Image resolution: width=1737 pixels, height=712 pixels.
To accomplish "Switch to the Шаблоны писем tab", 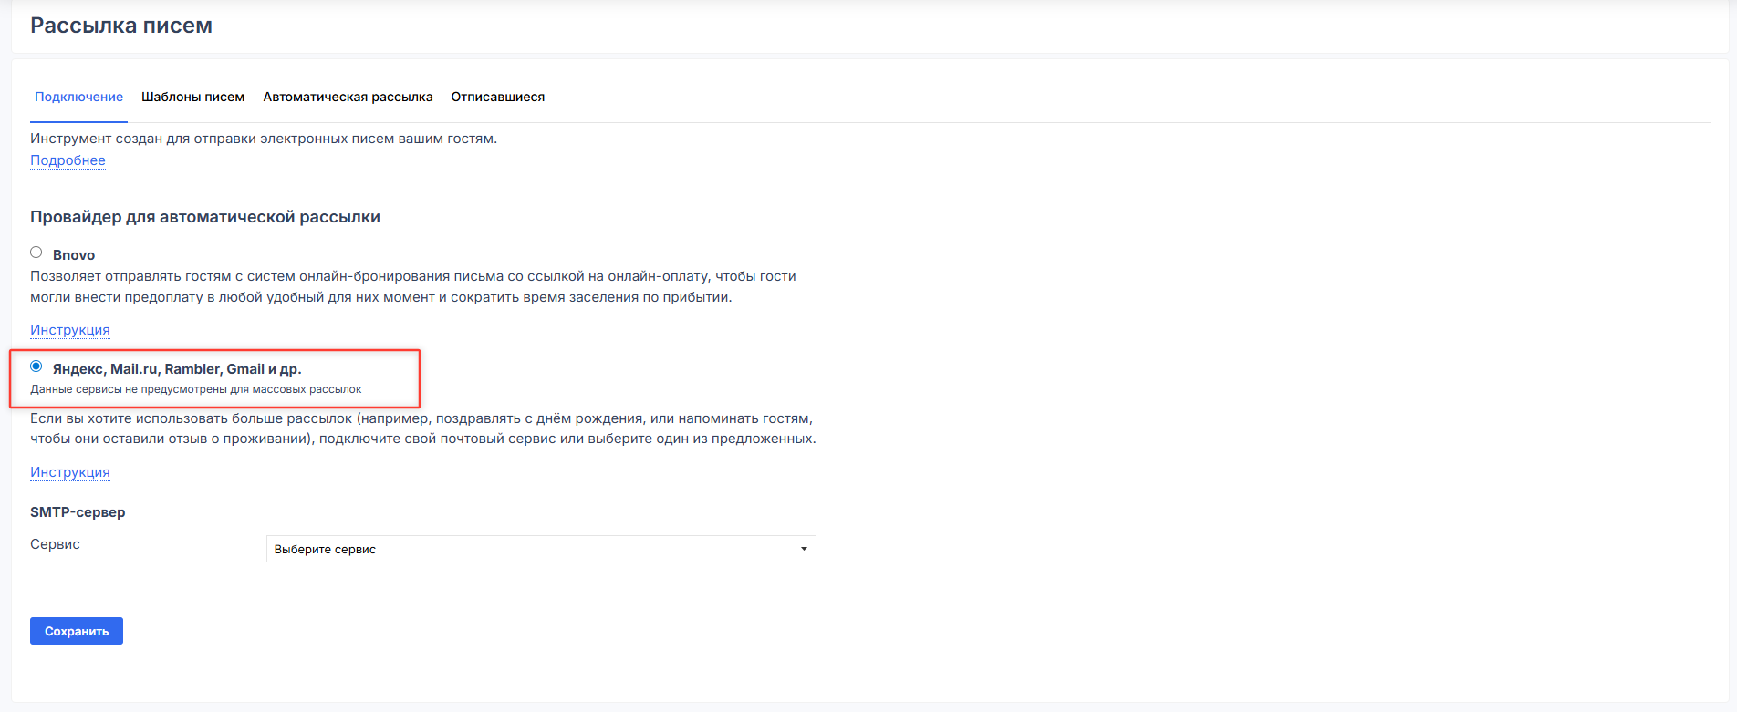I will 192,97.
